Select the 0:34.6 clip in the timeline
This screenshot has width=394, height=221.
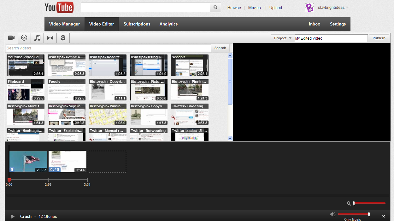68,161
